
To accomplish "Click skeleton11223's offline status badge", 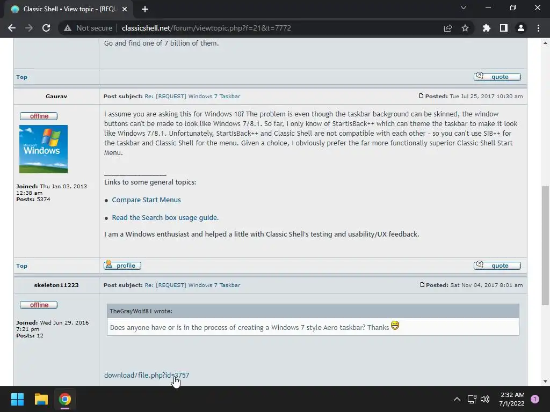I will 39,305.
